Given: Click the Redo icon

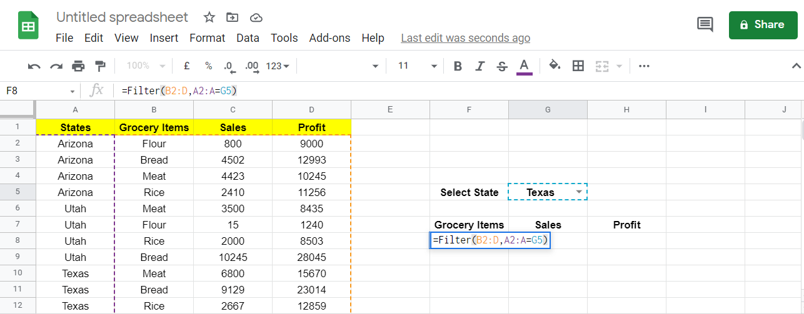Looking at the screenshot, I should pyautogui.click(x=56, y=66).
